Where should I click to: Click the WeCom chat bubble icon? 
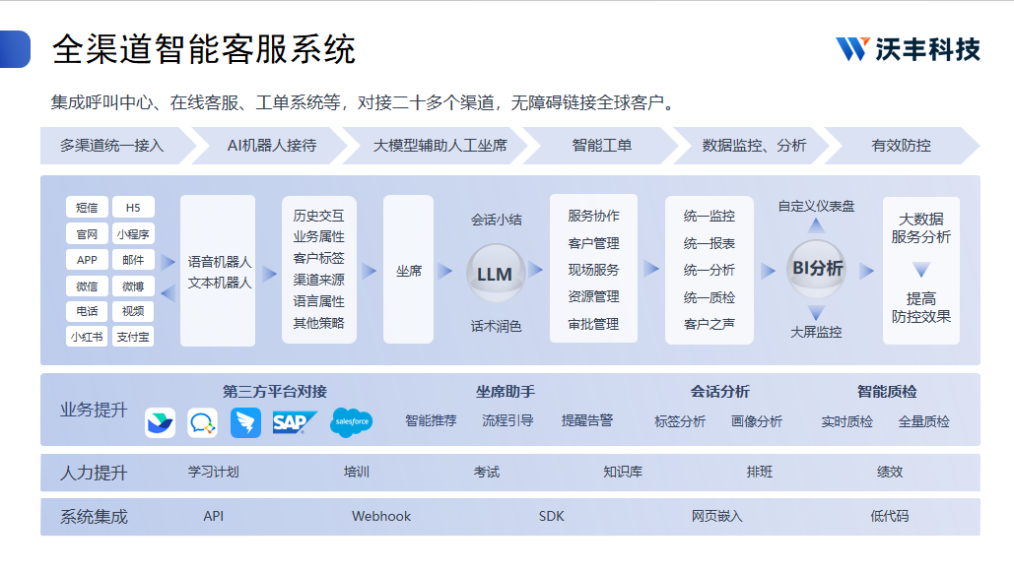(203, 422)
